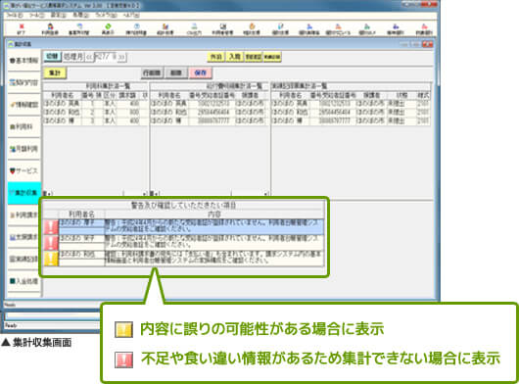The height and width of the screenshot is (384, 519).
Task: Open the 基本情報 sidebar section
Action: pyautogui.click(x=24, y=61)
